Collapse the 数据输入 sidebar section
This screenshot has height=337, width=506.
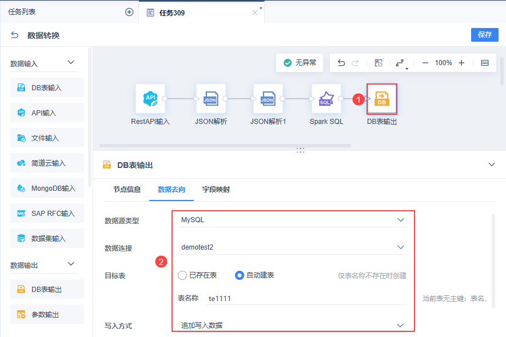[71, 63]
